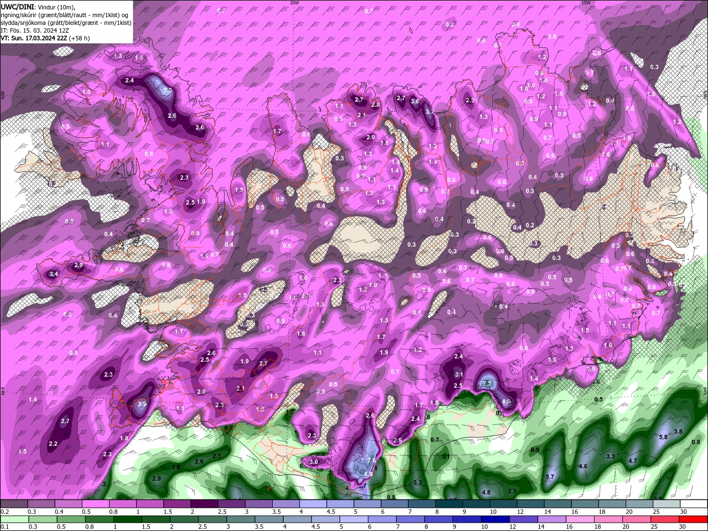Click the 3.8 rainfall value on the map
Viewport: 708px width, 531px height.
[x=678, y=431]
